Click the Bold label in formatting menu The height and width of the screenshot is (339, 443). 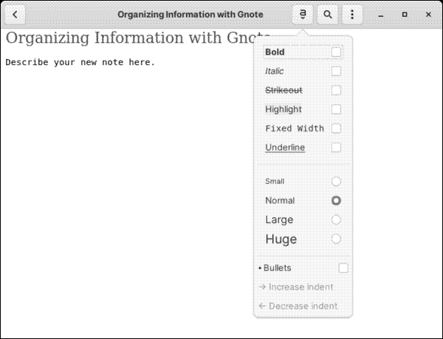pyautogui.click(x=275, y=52)
